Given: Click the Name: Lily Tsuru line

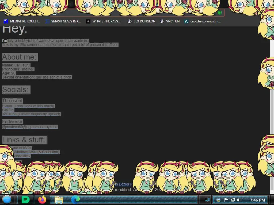Looking at the screenshot, I should point(16,65).
